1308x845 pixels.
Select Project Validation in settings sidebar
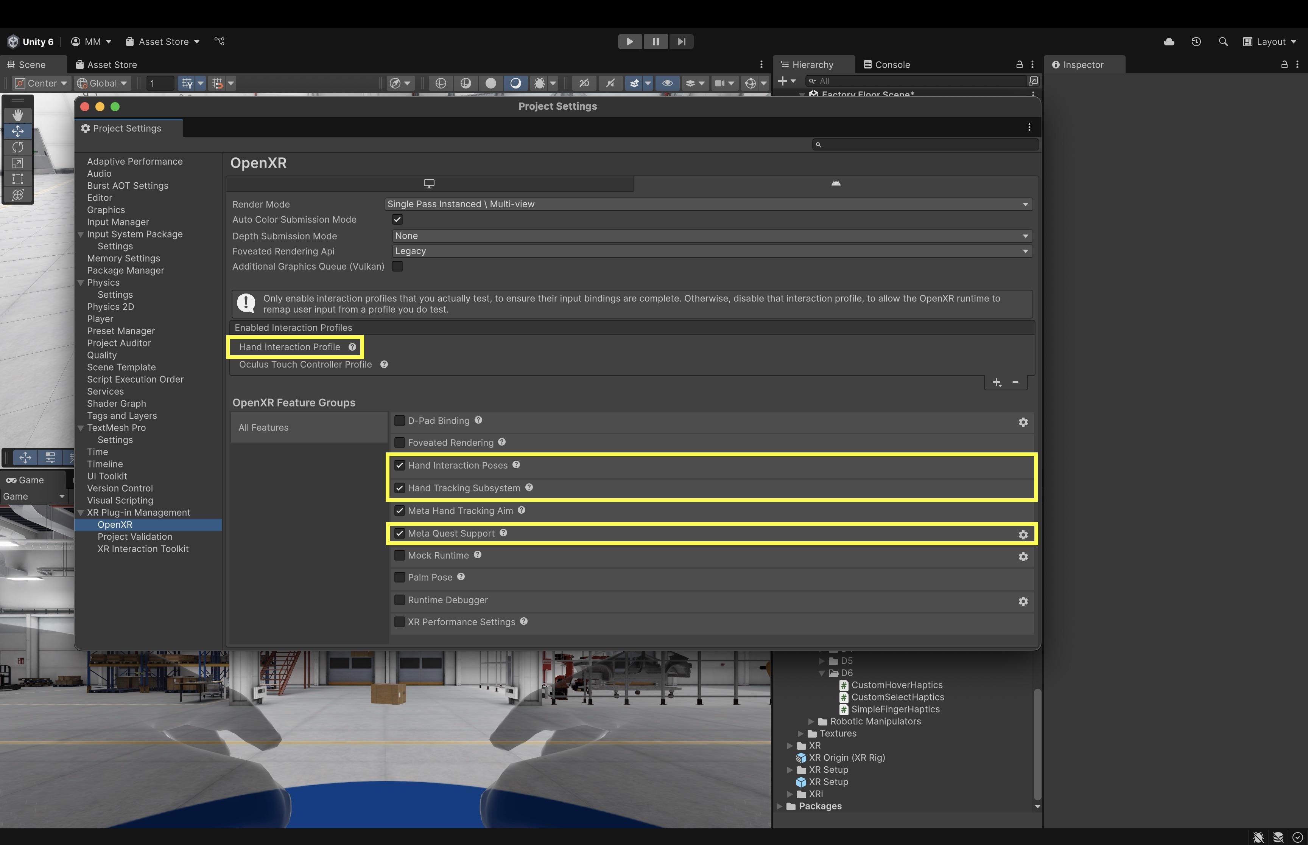click(134, 537)
